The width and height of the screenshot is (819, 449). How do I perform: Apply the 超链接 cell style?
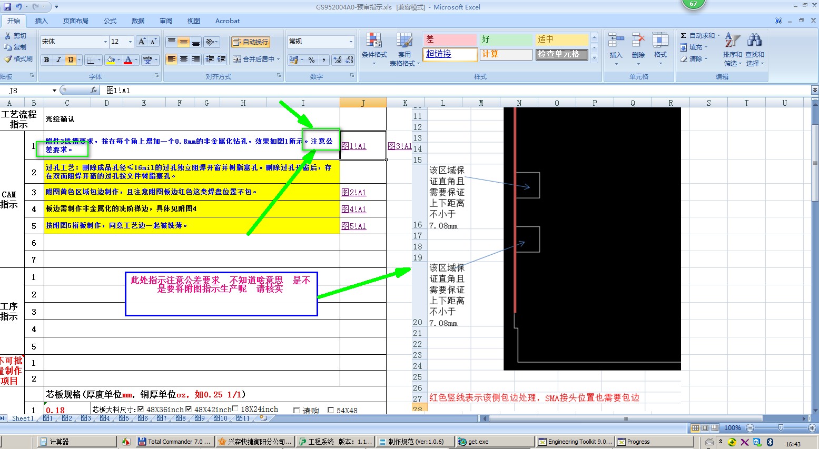pos(450,54)
